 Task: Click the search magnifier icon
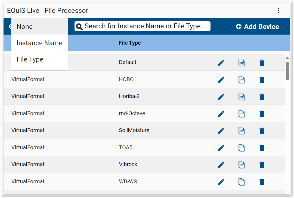tap(79, 26)
